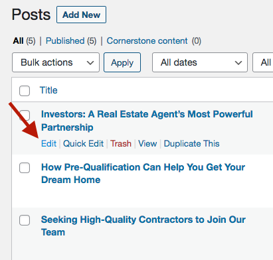This screenshot has height=260, width=273.
Task: Expand the All dates dropdown
Action: (200, 62)
